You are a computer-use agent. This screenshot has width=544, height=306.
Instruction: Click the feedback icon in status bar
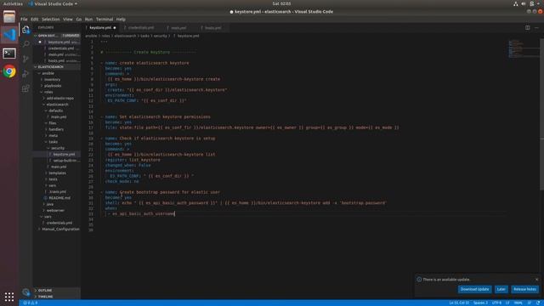click(x=530, y=303)
